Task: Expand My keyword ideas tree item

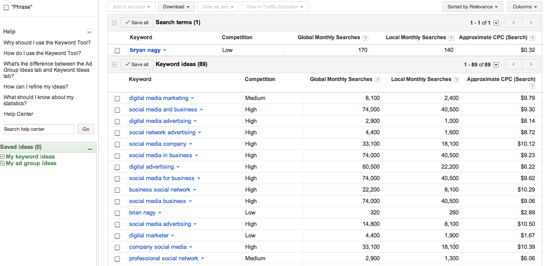Action: pyautogui.click(x=3, y=157)
